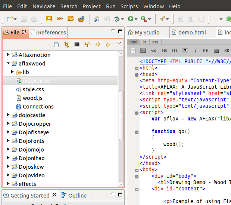Viewport: 231px width, 205px height.
Task: Close the File view tab
Action: tap(24, 32)
